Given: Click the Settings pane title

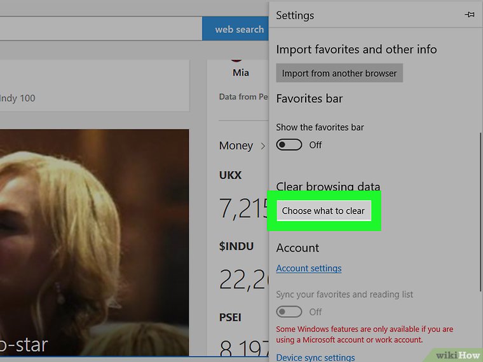Looking at the screenshot, I should coord(295,15).
